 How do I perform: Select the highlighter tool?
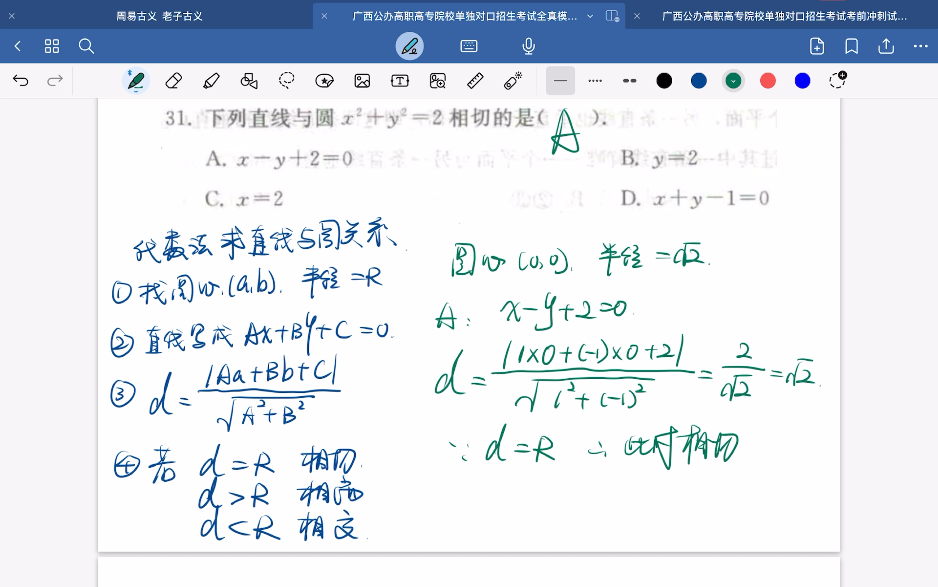pyautogui.click(x=211, y=81)
